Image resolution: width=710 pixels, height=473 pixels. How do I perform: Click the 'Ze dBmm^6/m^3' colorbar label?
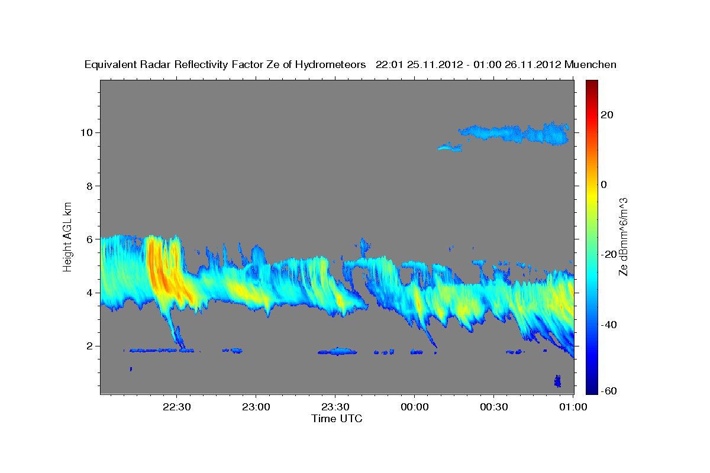click(x=623, y=237)
